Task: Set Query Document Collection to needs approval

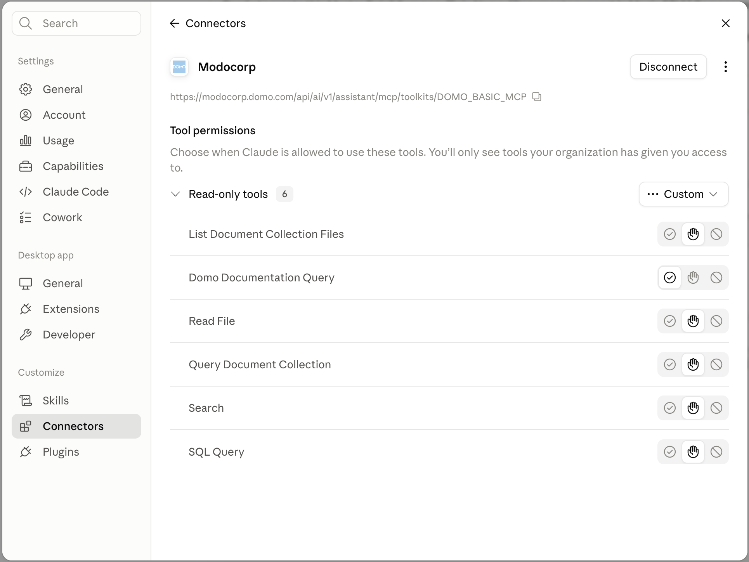Action: pos(693,364)
